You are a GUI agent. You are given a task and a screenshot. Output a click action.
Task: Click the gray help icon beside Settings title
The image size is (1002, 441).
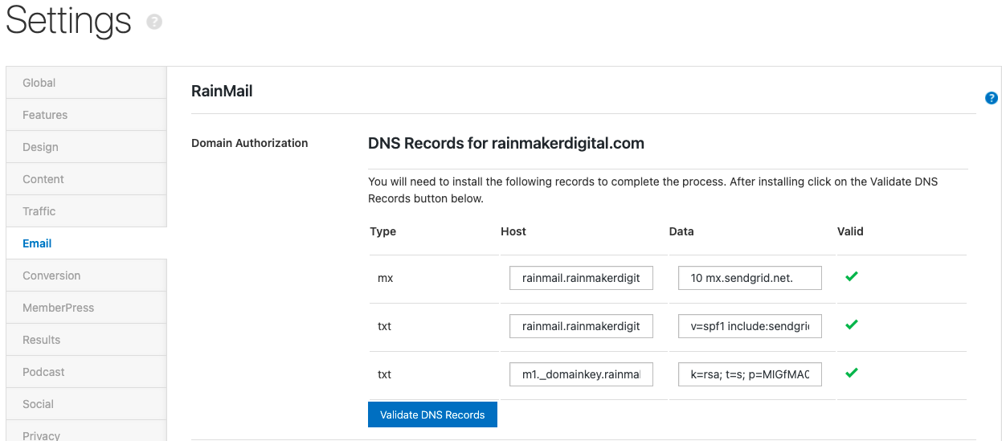coord(154,22)
